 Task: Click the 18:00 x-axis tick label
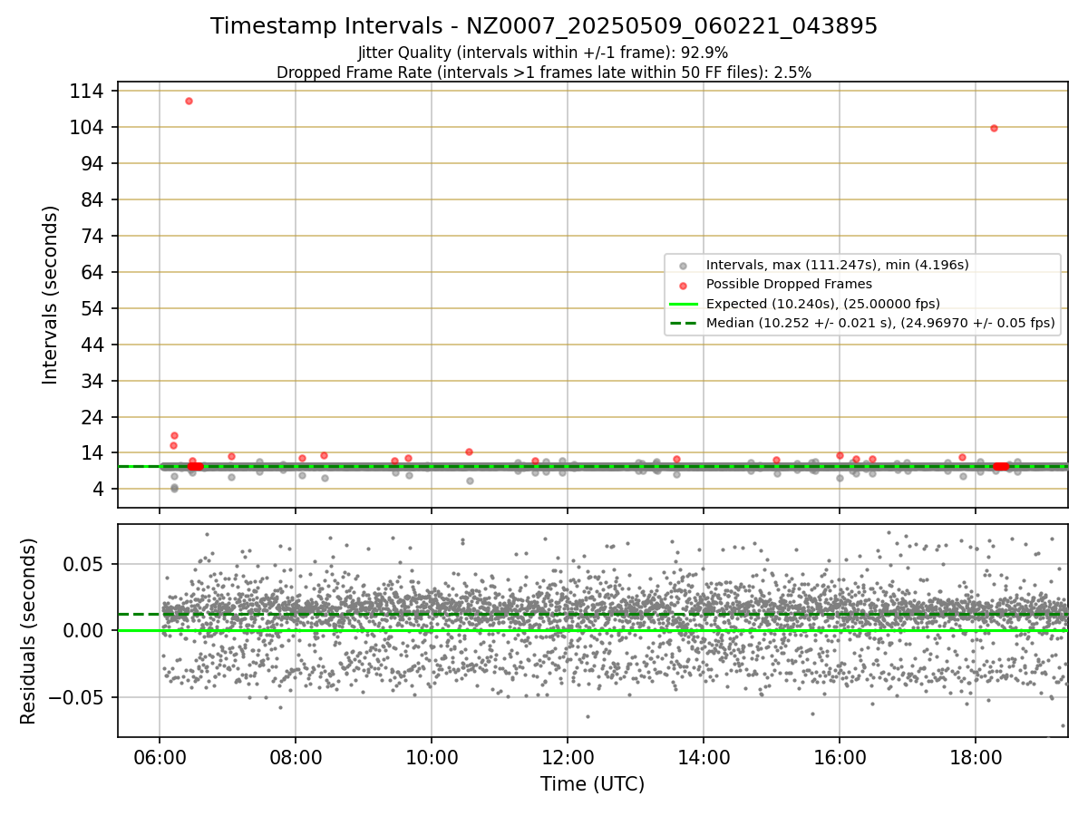976,756
